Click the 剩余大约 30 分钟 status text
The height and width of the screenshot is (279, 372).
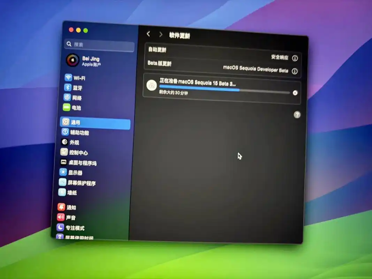point(173,92)
